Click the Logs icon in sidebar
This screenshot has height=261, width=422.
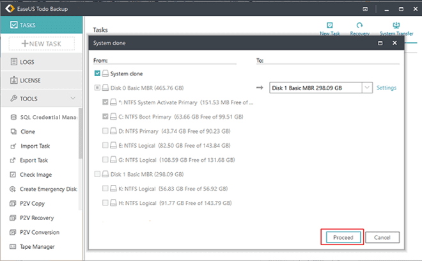point(13,61)
